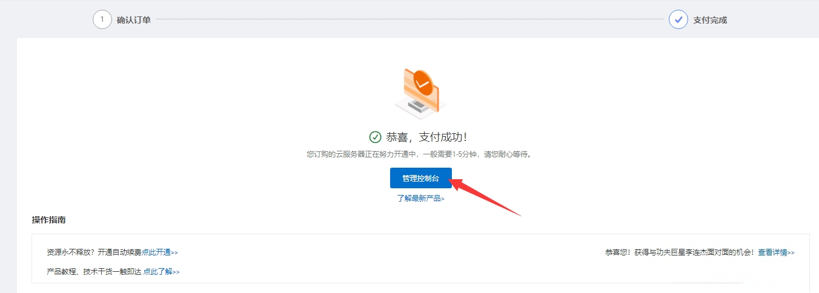The height and width of the screenshot is (293, 819).
Task: Follow the 了解最新产品 link
Action: pyautogui.click(x=420, y=198)
